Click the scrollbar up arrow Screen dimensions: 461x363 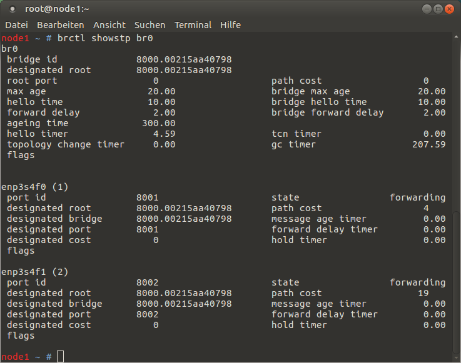[456, 37]
